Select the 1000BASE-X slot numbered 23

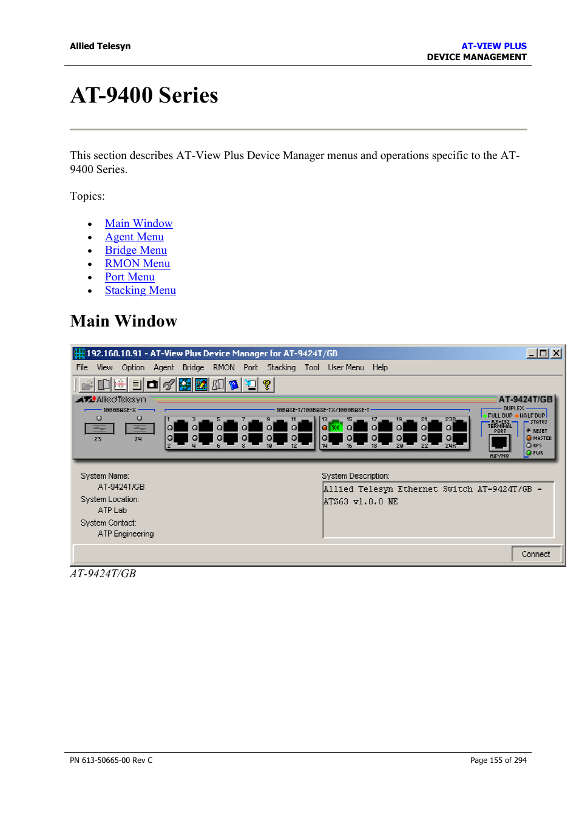pos(100,429)
